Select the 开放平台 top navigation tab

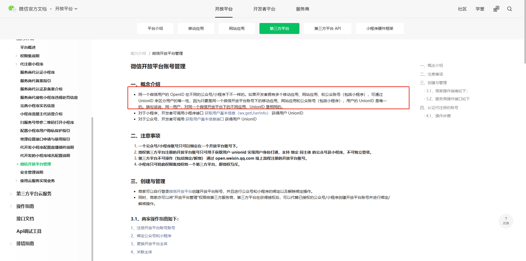[x=224, y=9]
